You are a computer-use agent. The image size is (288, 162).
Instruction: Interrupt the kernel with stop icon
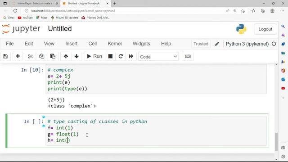pos(110,56)
